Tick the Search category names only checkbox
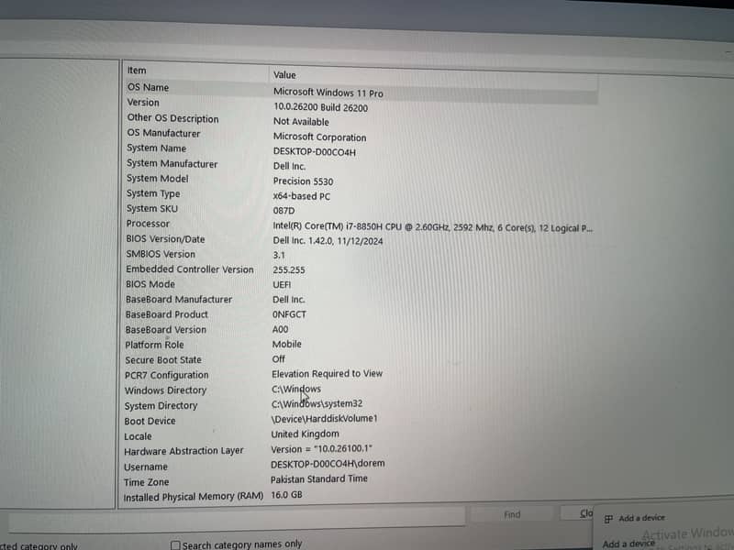Viewport: 734px width, 550px height. (x=175, y=545)
